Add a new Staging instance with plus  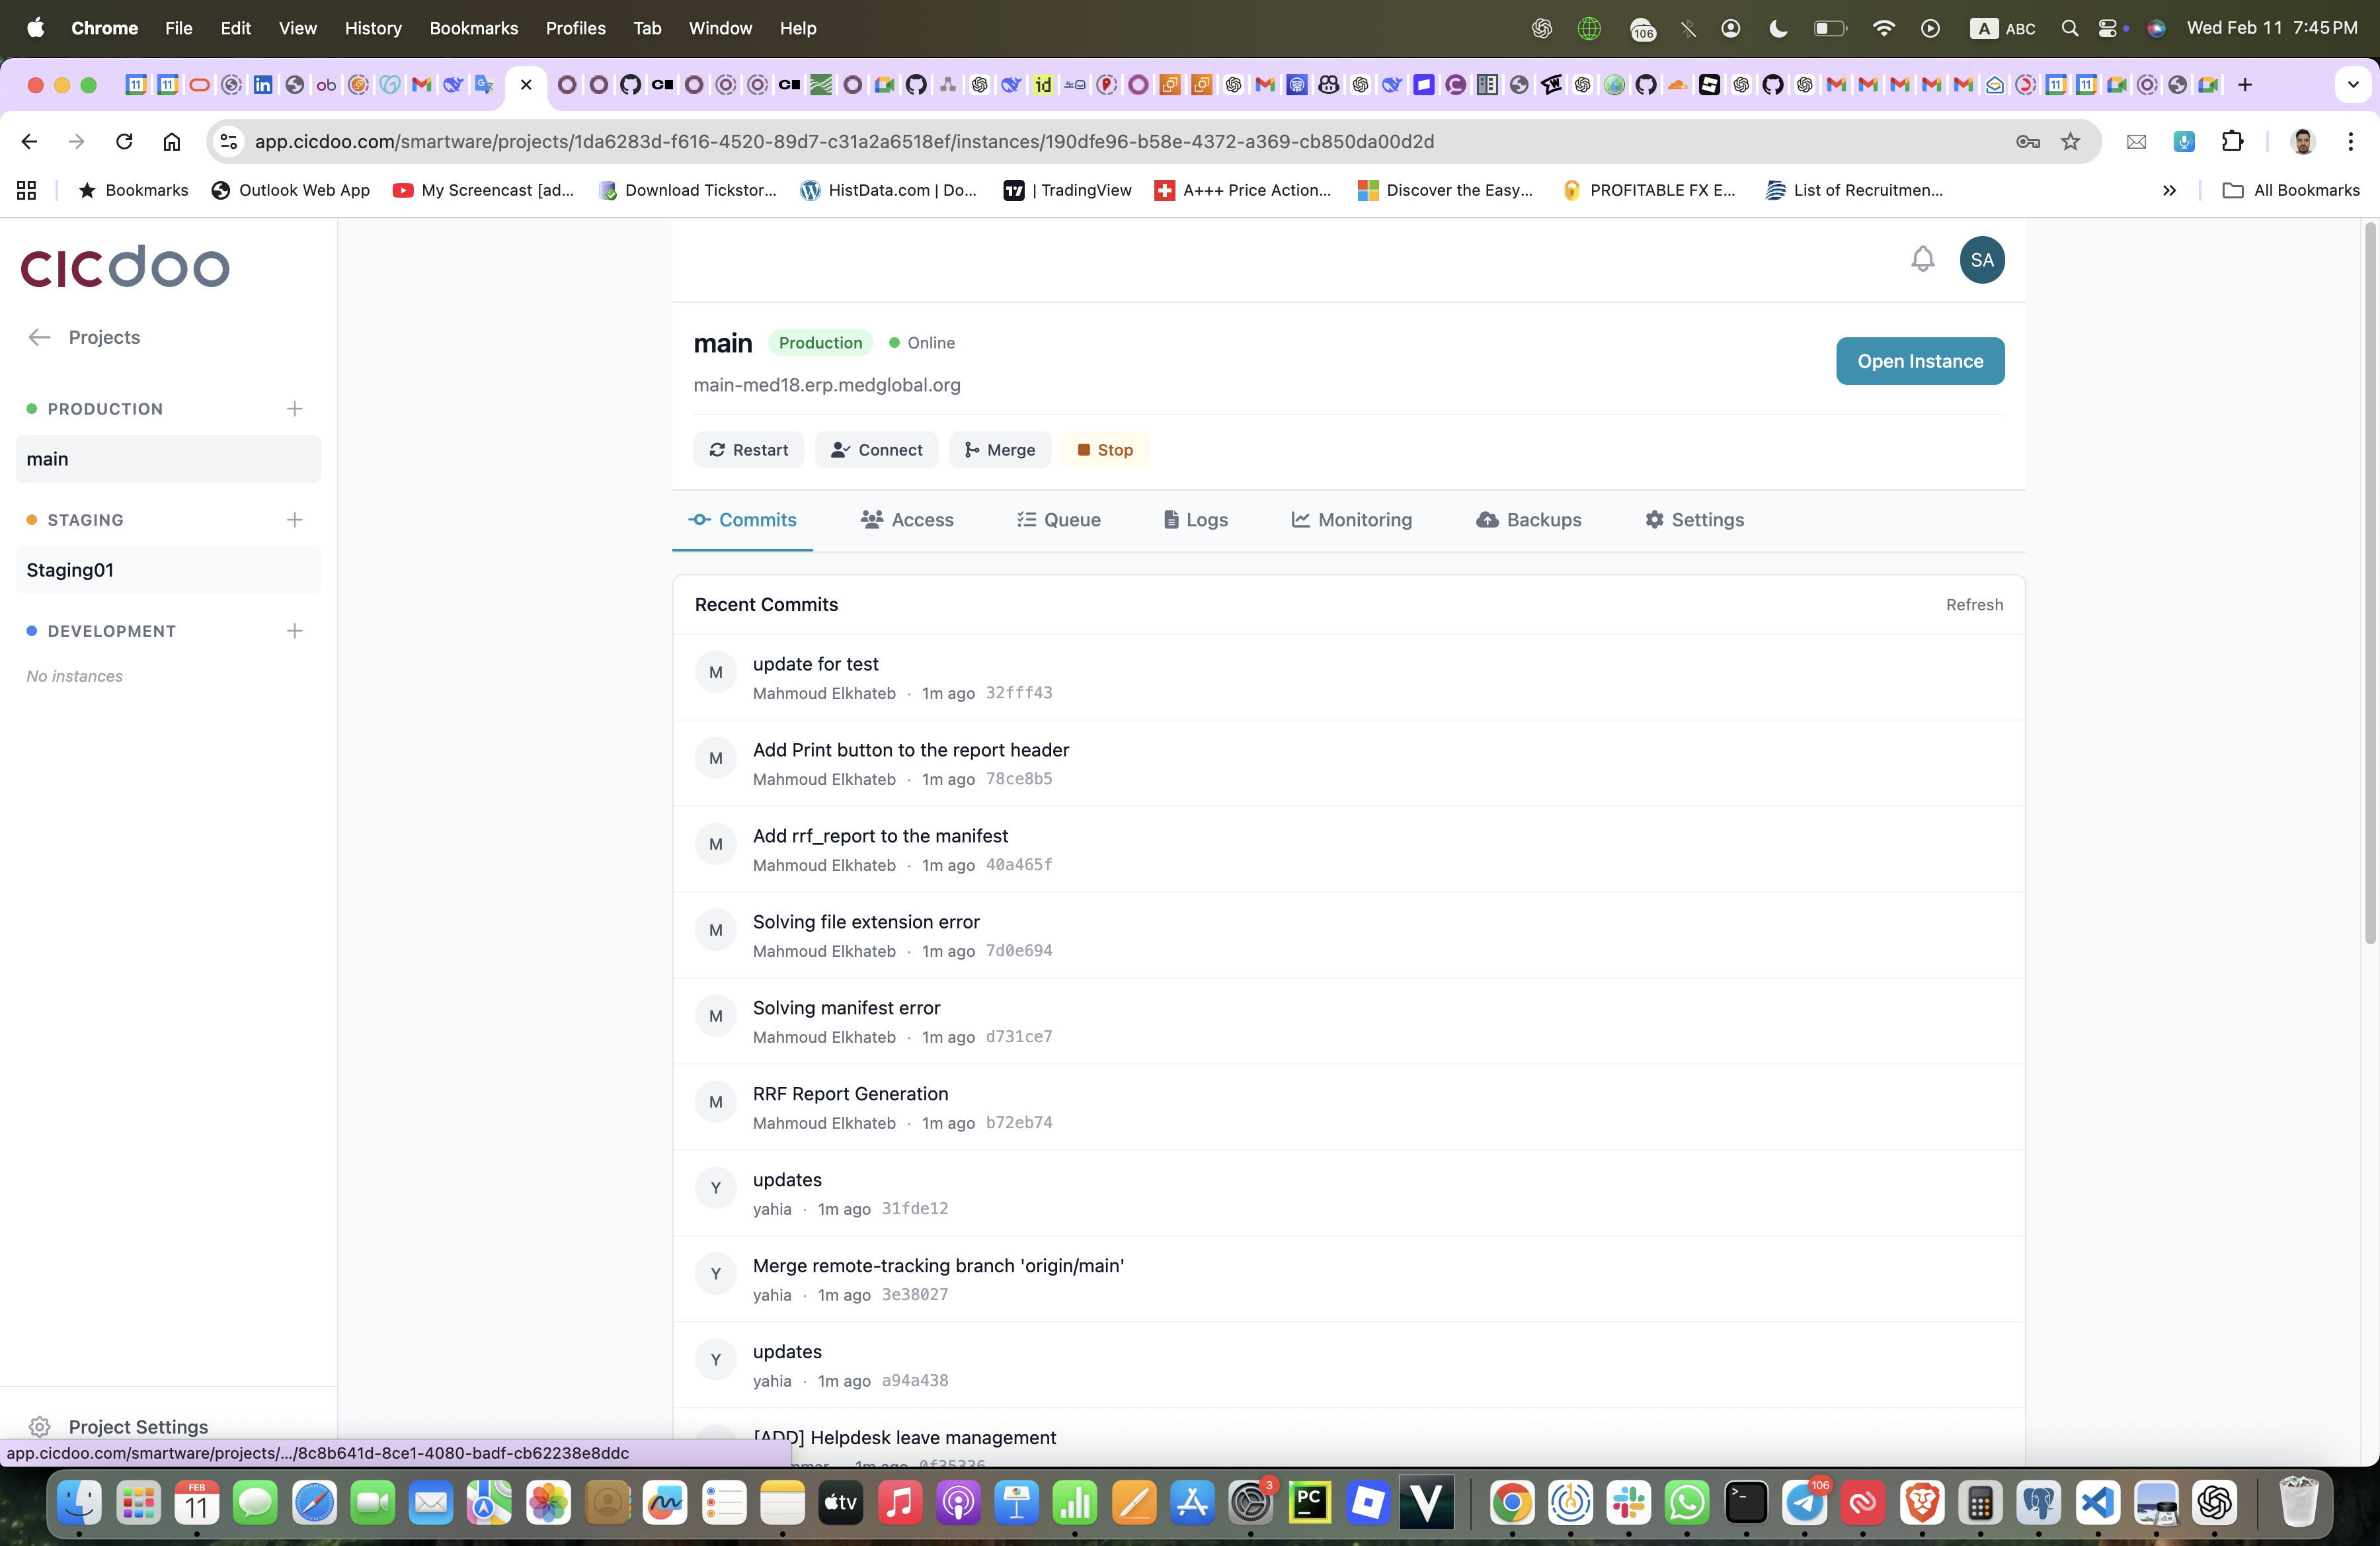[294, 520]
